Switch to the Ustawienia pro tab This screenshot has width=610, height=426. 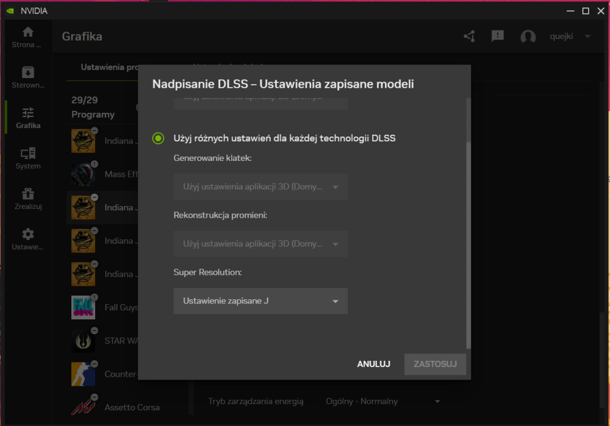(x=109, y=68)
